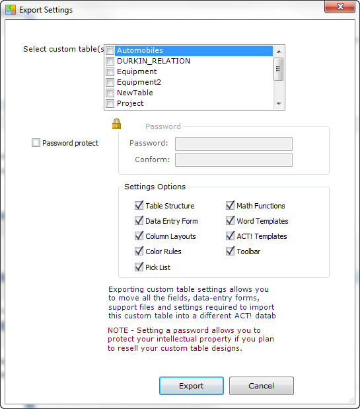Click the Password input field
Image resolution: width=360 pixels, height=409 pixels.
click(234, 144)
